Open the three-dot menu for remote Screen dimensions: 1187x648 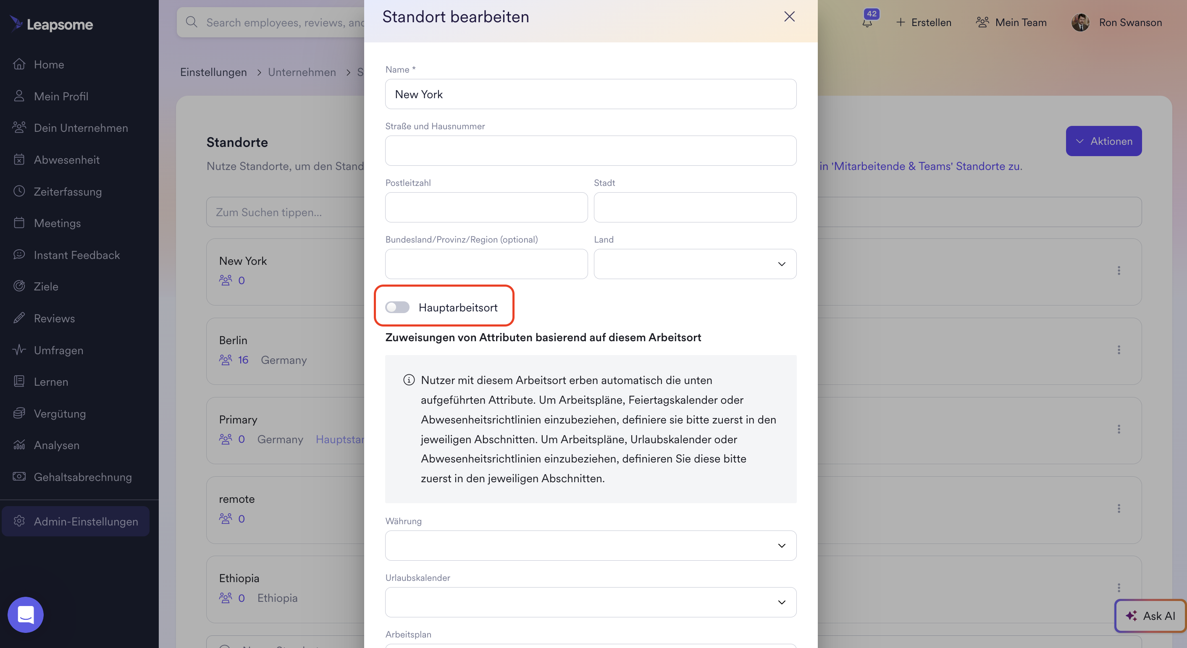click(x=1119, y=508)
